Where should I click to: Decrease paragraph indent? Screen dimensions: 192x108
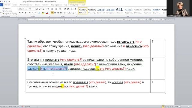[x=65, y=9]
